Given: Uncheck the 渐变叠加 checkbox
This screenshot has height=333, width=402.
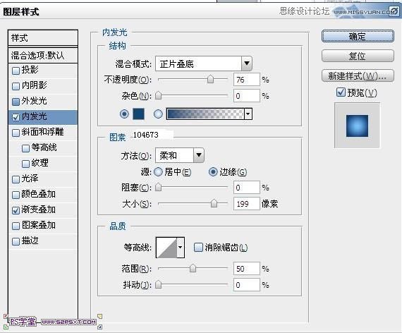Looking at the screenshot, I should (x=16, y=210).
